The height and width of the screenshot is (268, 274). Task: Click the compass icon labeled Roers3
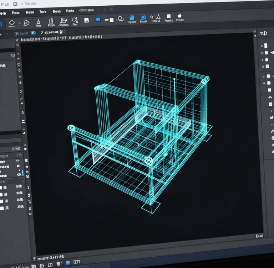point(156,18)
